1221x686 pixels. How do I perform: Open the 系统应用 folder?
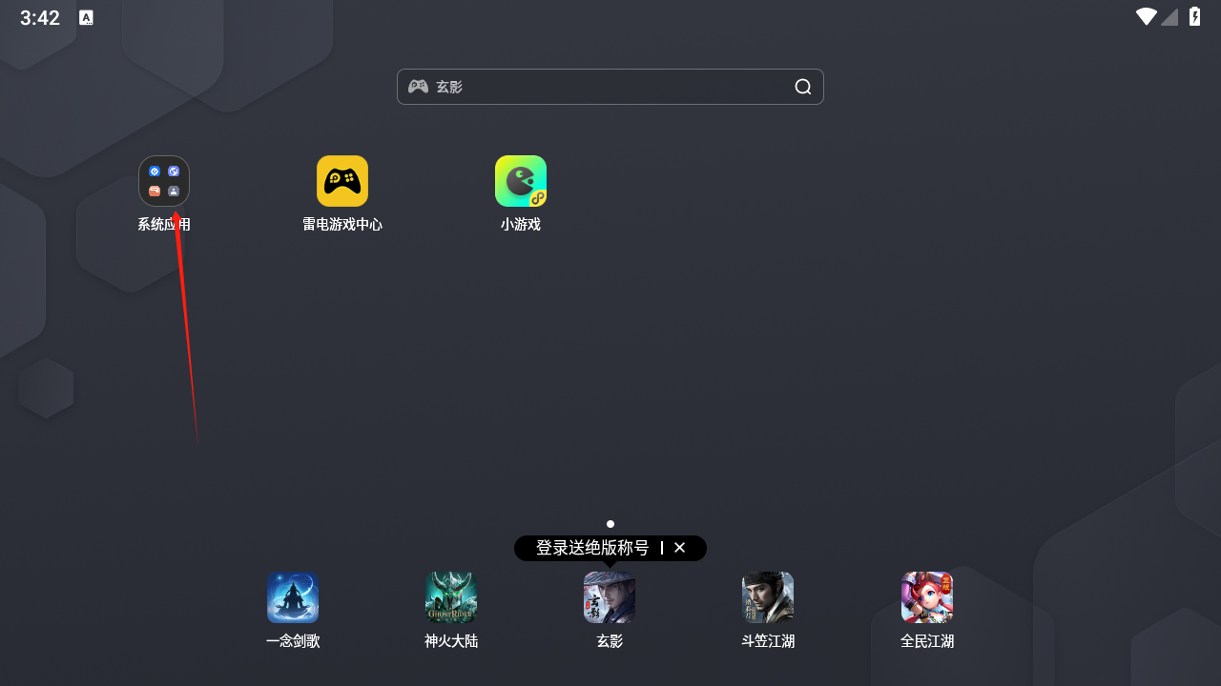(x=164, y=181)
